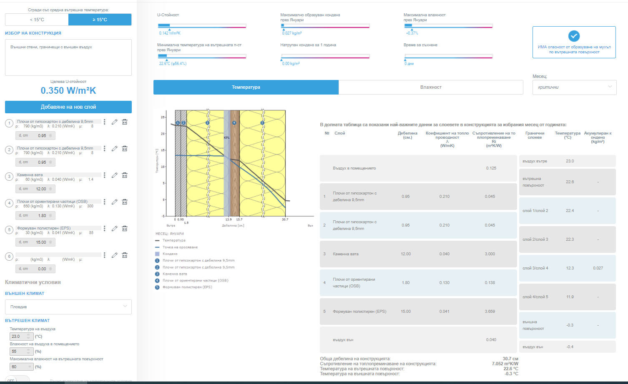Edit the EPS layer with pencil icon
628x384 pixels.
(114, 229)
